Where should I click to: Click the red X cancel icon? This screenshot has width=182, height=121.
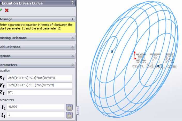[x=7, y=10]
